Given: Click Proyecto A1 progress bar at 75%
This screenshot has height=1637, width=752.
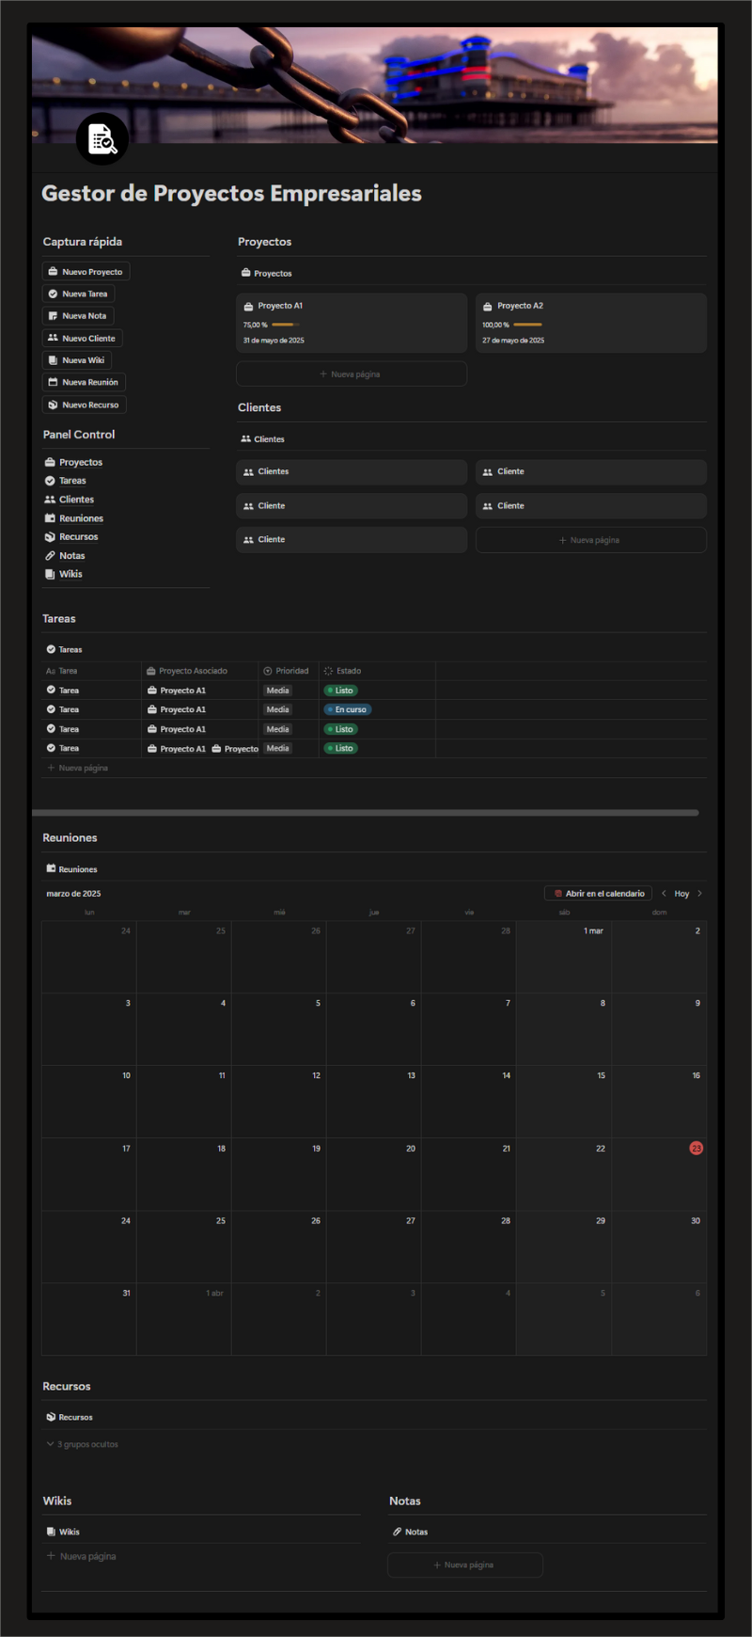Looking at the screenshot, I should (x=286, y=325).
